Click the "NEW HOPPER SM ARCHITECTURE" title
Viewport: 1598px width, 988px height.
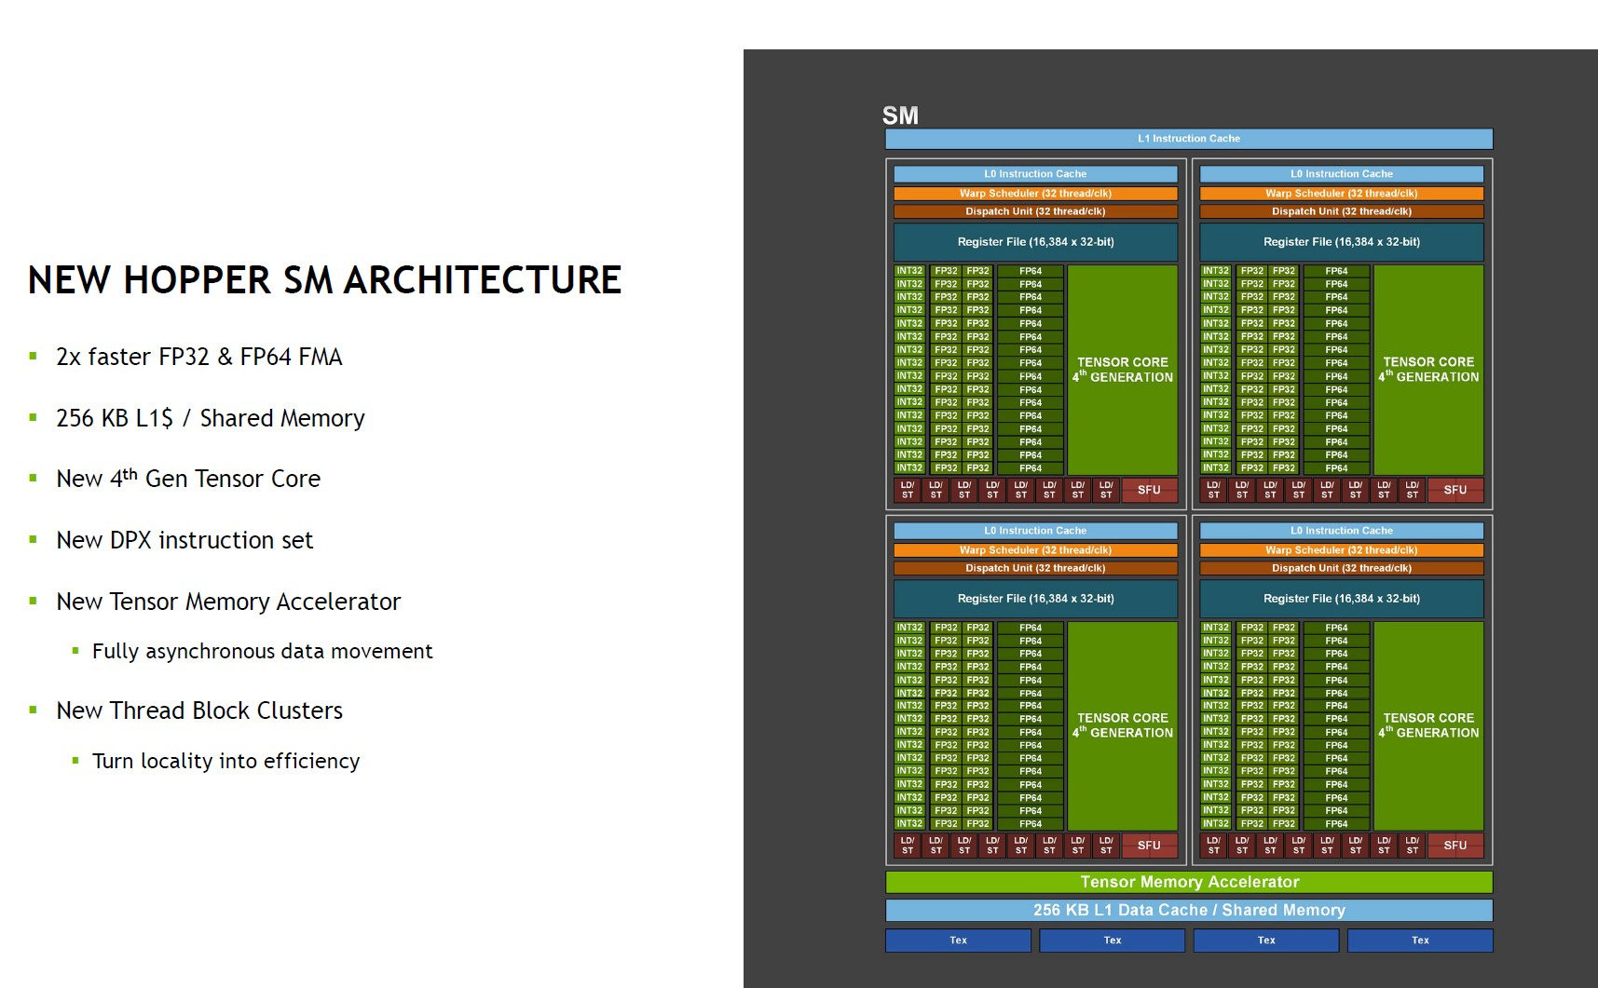click(x=324, y=280)
